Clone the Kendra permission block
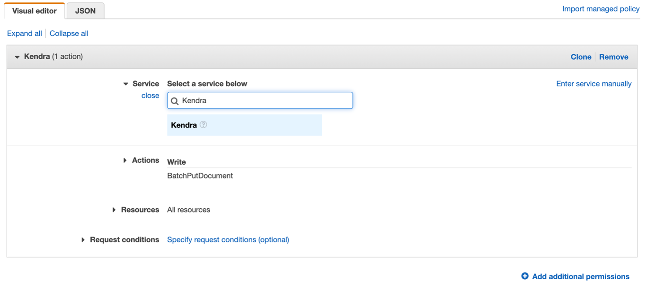The height and width of the screenshot is (292, 655). coord(581,57)
